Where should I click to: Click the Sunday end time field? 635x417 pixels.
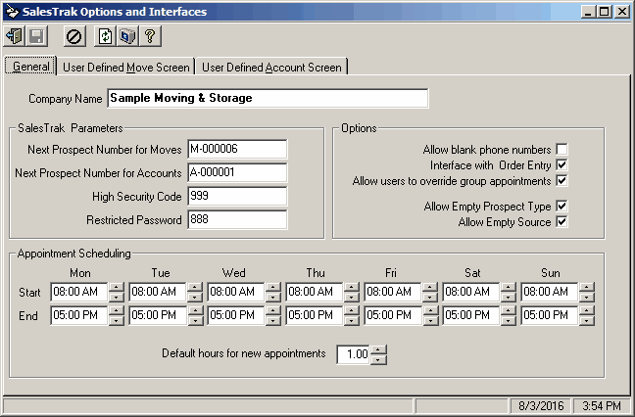pos(550,315)
